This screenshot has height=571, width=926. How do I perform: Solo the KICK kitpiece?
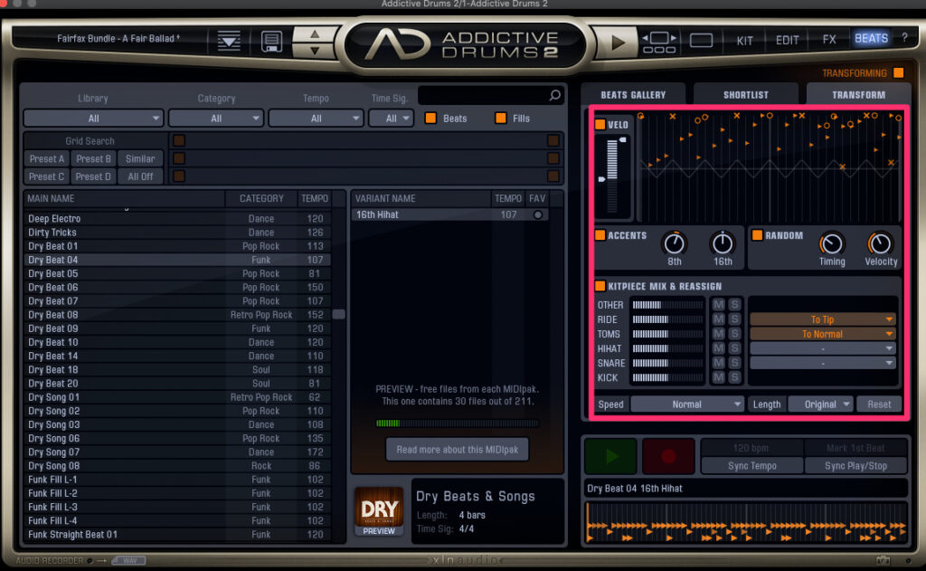click(x=734, y=377)
